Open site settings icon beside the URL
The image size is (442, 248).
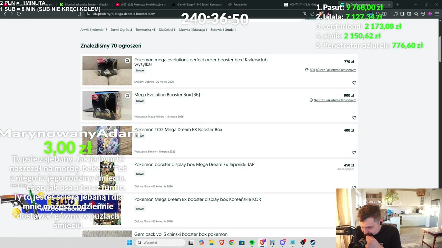coord(88,14)
